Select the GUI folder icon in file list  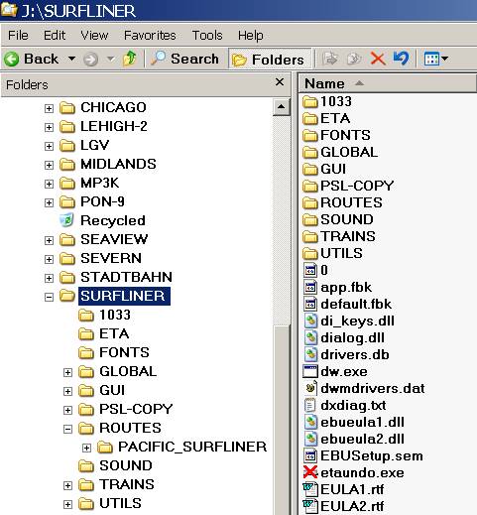click(x=310, y=169)
